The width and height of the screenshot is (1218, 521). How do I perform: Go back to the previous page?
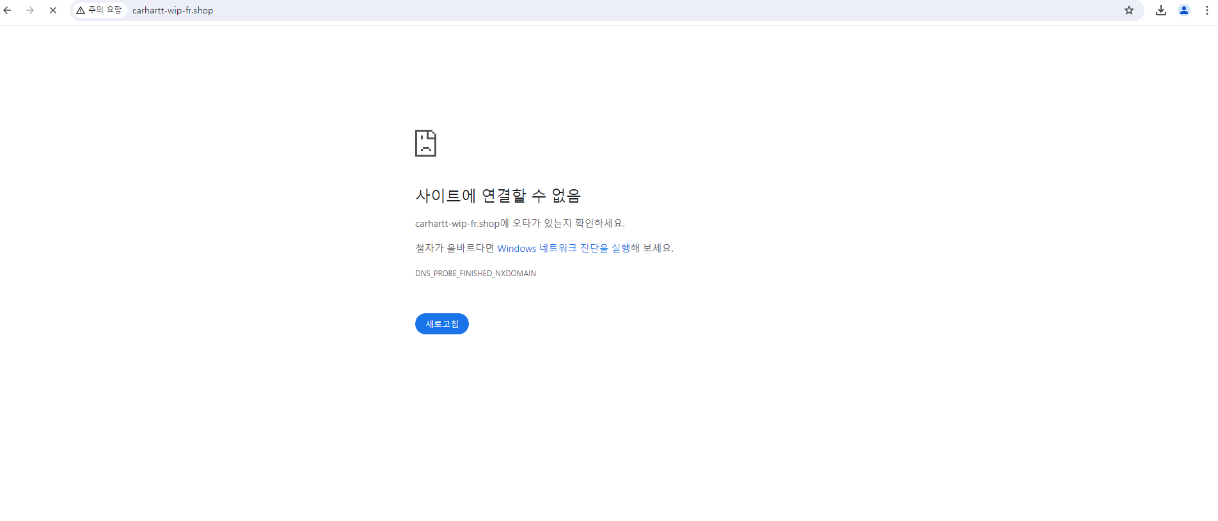(x=8, y=10)
